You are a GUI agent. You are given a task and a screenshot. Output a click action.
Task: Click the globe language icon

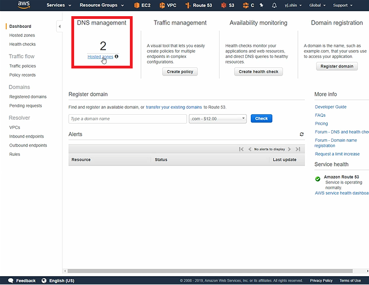point(44,281)
